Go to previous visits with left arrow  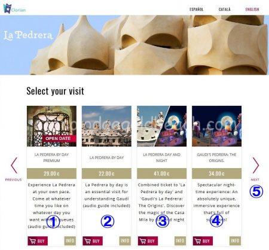pyautogui.click(x=14, y=165)
